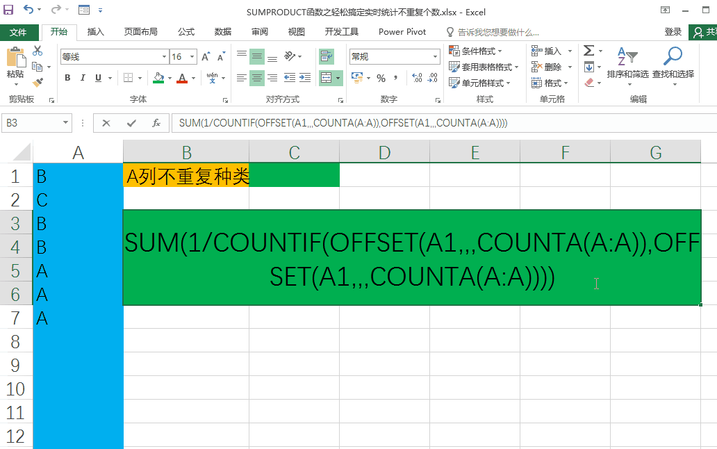This screenshot has height=449, width=717.
Task: Click the Decrease Decimal icon
Action: click(433, 78)
